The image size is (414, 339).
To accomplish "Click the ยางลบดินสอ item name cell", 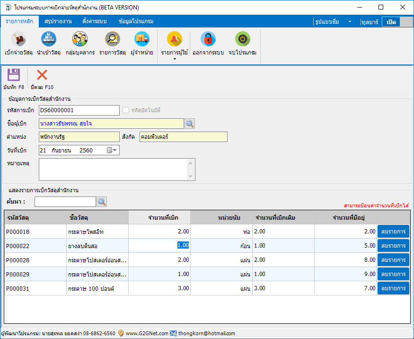I will point(97,246).
